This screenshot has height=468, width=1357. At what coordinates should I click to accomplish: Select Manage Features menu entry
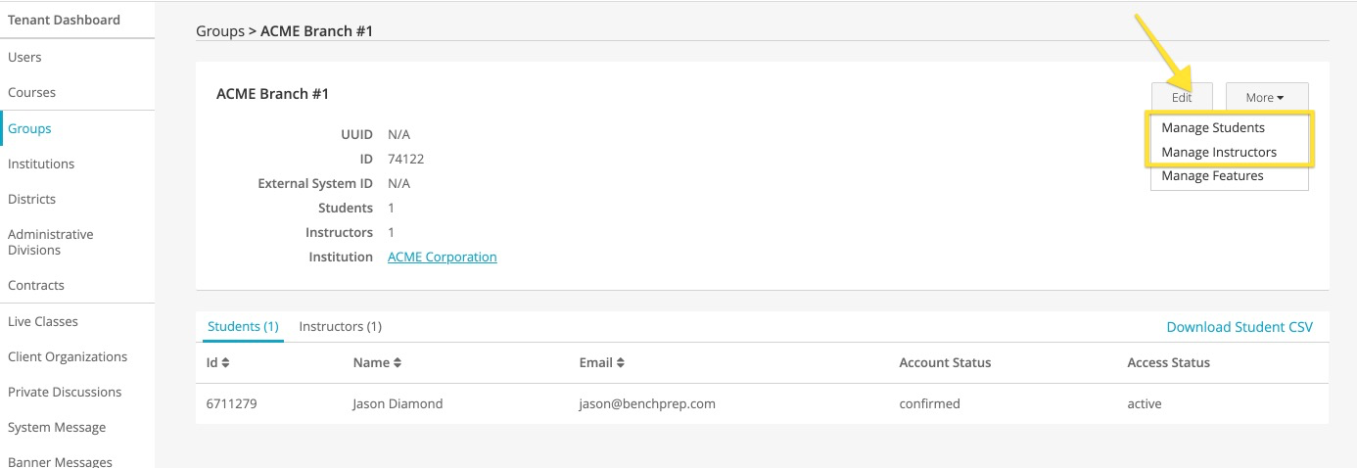pos(1212,176)
